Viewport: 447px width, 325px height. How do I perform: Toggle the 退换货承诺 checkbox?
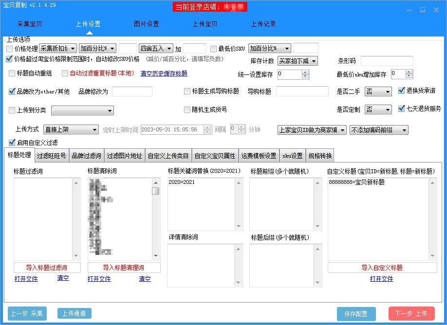(x=401, y=90)
